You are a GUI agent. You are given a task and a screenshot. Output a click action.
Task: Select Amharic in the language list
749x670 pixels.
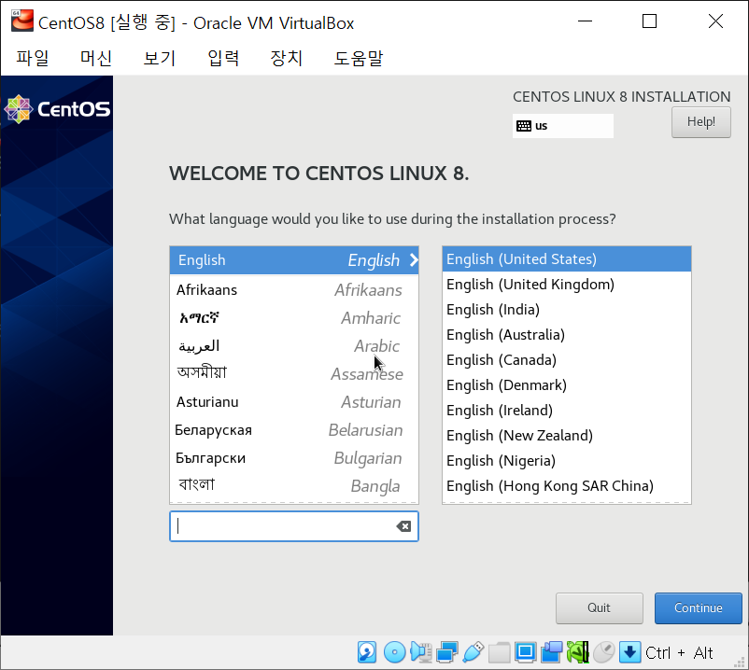click(294, 318)
